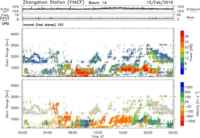Click the "Zhongshan Station (fitACF)" plot title
The width and height of the screenshot is (200, 138).
pyautogui.click(x=53, y=2)
